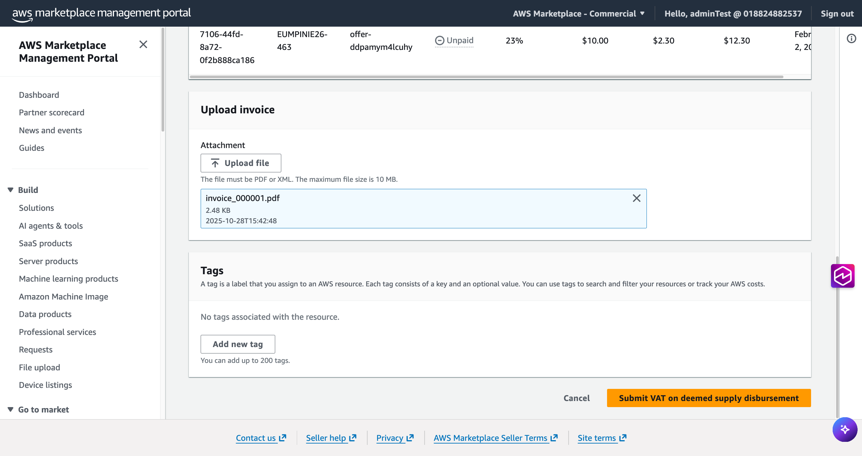Click the Tags section heading
The image size is (862, 456).
(x=212, y=270)
